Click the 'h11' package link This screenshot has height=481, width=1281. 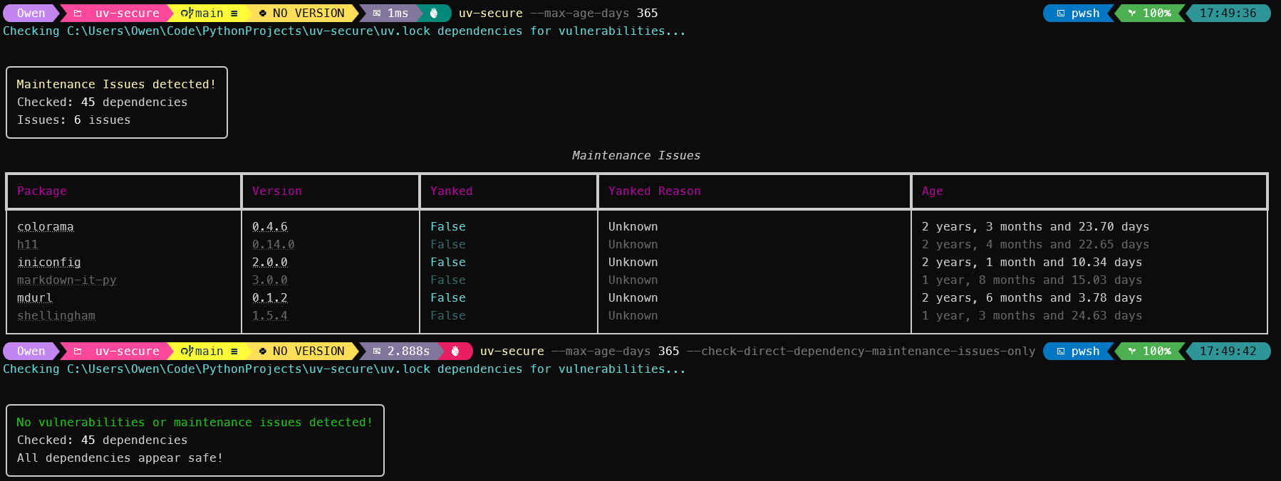tap(28, 245)
